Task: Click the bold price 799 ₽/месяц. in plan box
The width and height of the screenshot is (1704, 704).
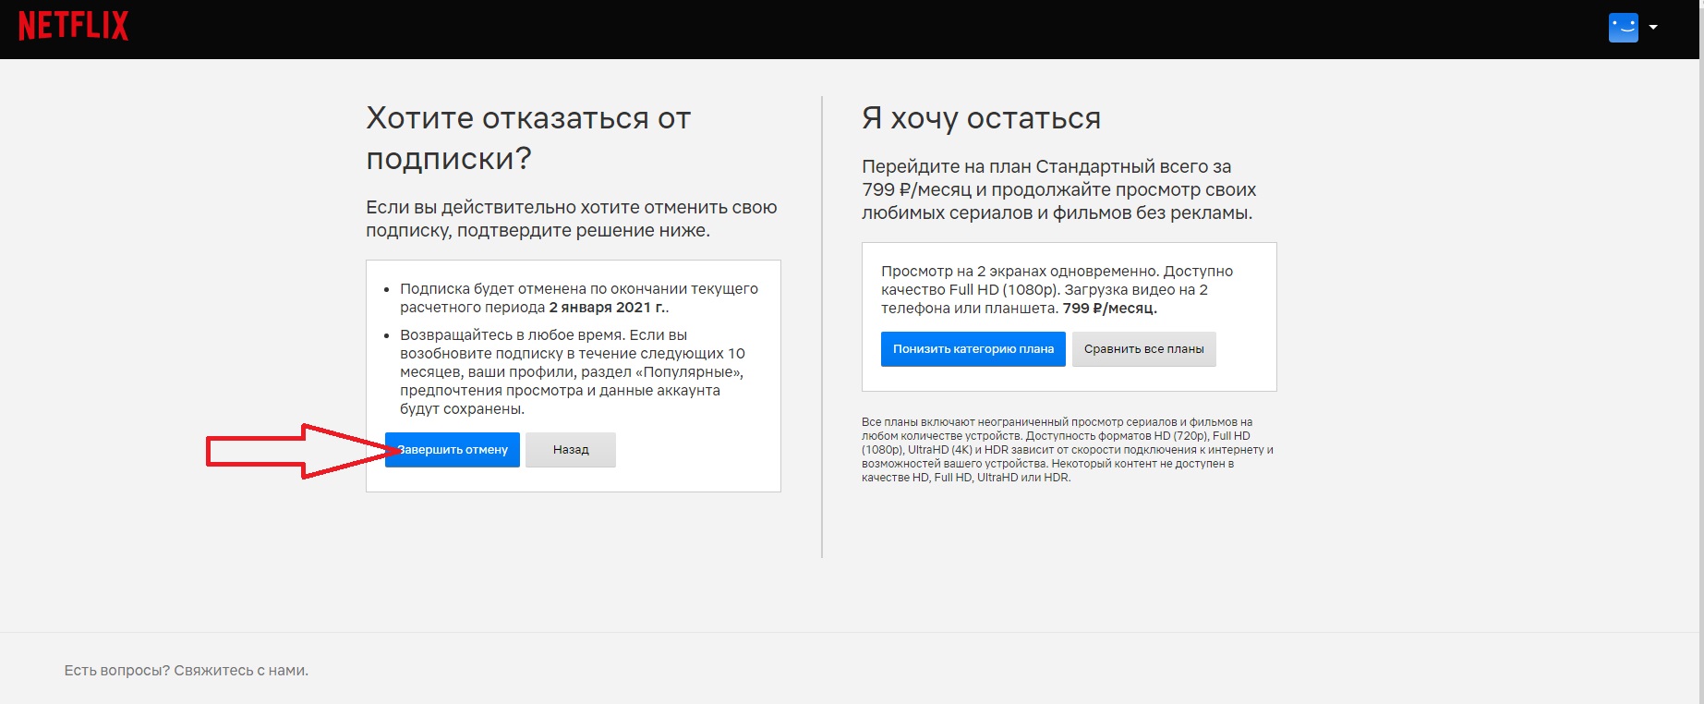Action: tap(1109, 309)
